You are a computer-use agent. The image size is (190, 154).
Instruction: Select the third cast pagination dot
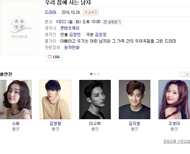99,74
